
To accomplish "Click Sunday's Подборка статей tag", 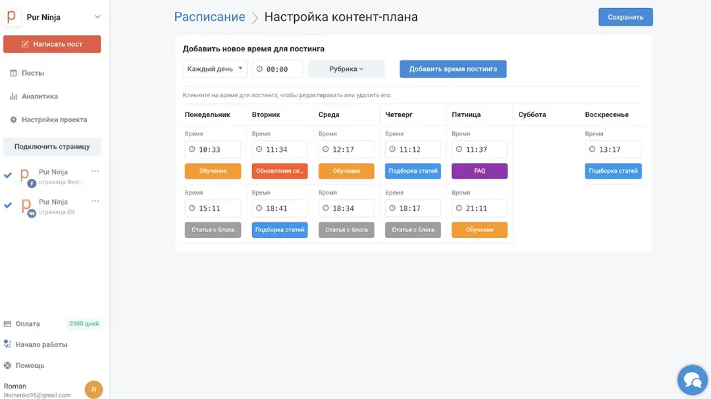I will 613,171.
